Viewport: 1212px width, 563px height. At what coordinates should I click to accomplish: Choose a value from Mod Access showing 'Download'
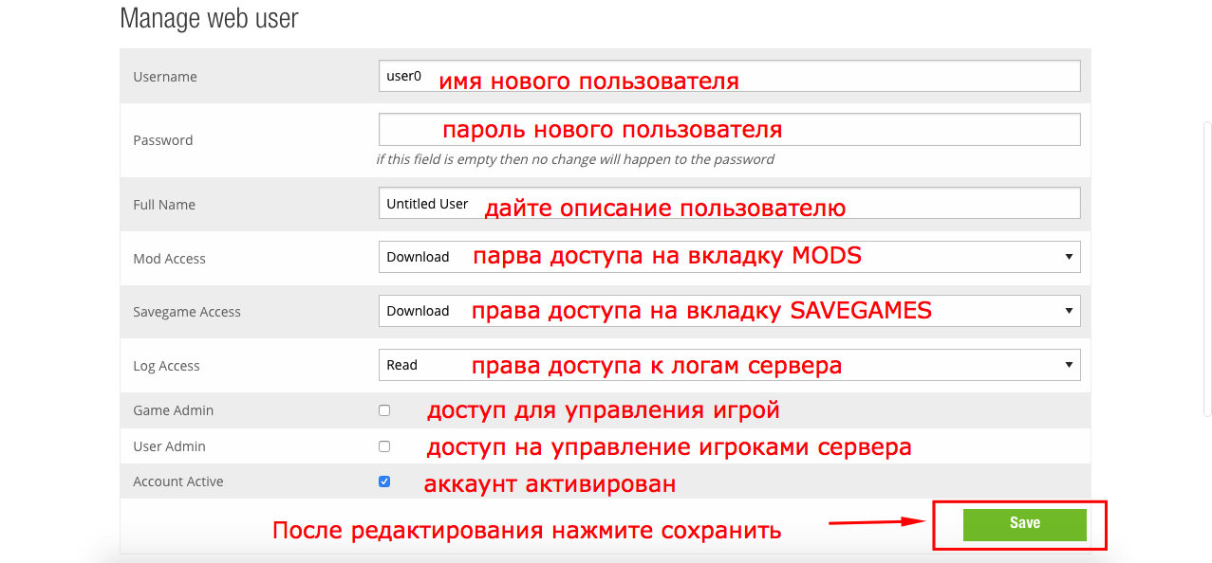[418, 256]
